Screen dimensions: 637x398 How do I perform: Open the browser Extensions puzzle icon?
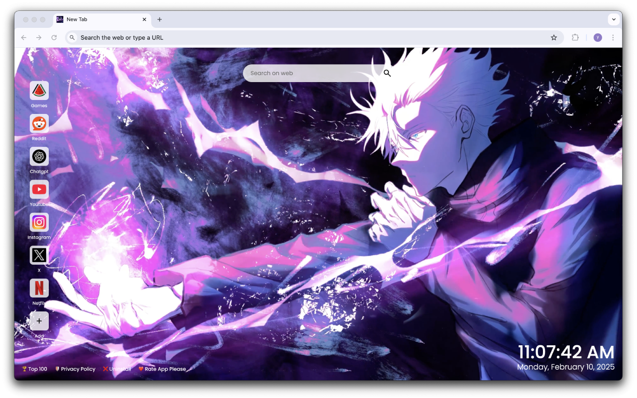(x=575, y=37)
